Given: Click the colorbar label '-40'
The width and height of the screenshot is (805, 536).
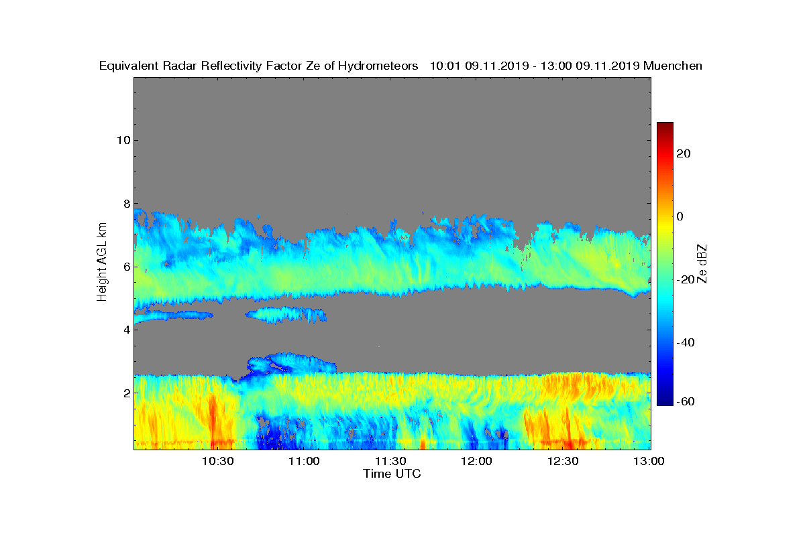Looking at the screenshot, I should (x=686, y=343).
